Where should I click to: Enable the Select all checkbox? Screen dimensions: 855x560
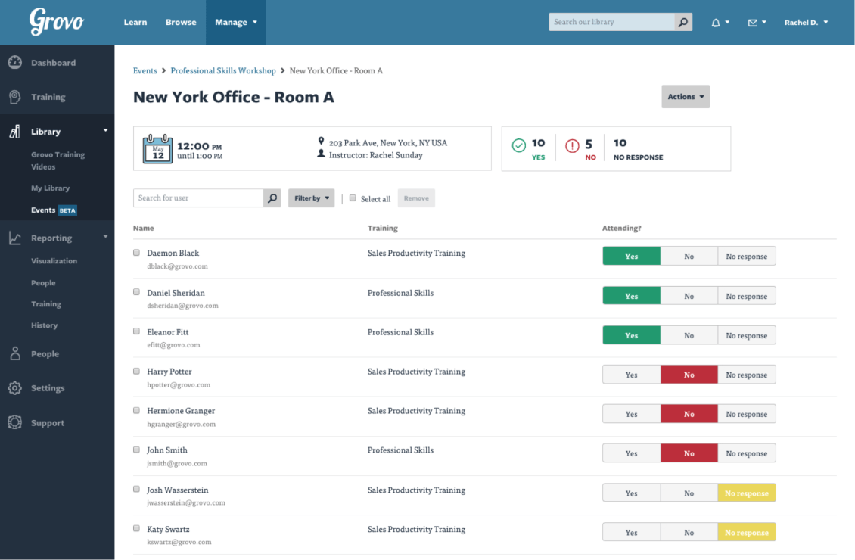pos(353,198)
